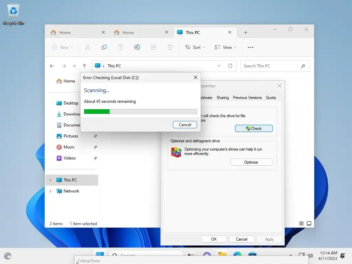The height and width of the screenshot is (264, 352).
Task: Close the first Home tab
Action: pyautogui.click(x=103, y=32)
